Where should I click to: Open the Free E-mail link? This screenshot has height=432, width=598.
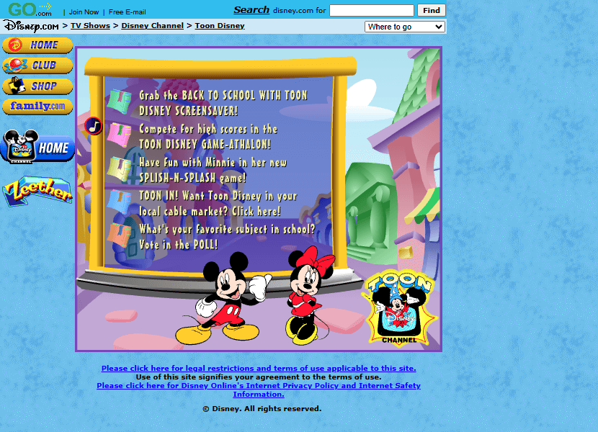coord(127,12)
